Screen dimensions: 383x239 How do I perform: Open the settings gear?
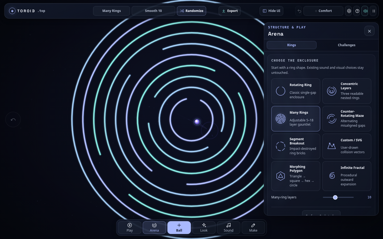pyautogui.click(x=349, y=11)
